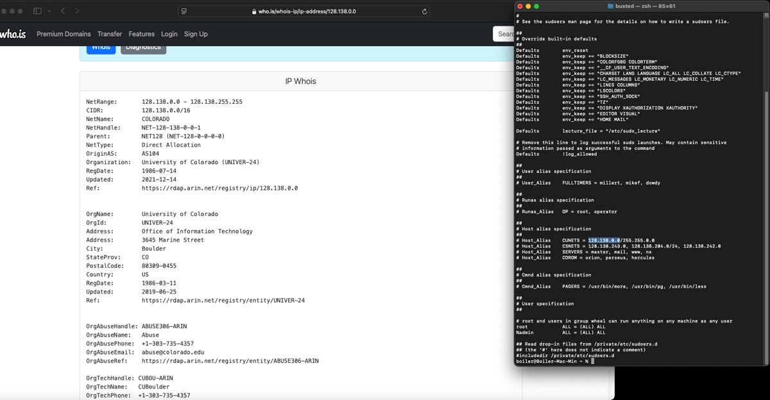This screenshot has height=400, width=770.
Task: Click the page reader icon in address bar
Action: 184,11
